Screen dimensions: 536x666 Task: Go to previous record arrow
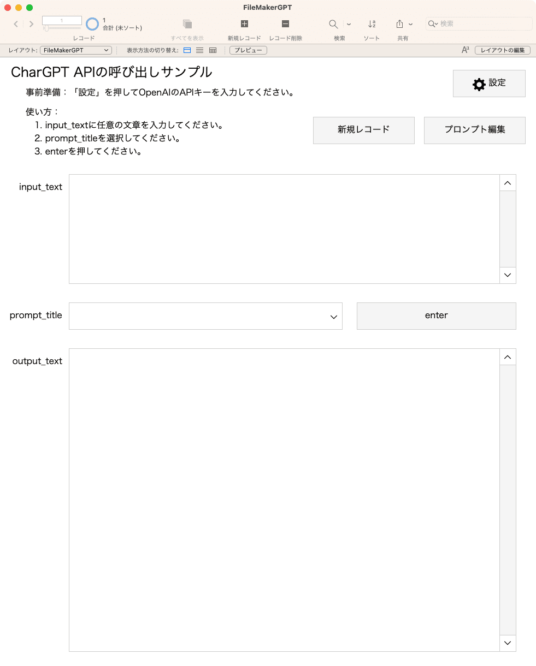pyautogui.click(x=16, y=24)
